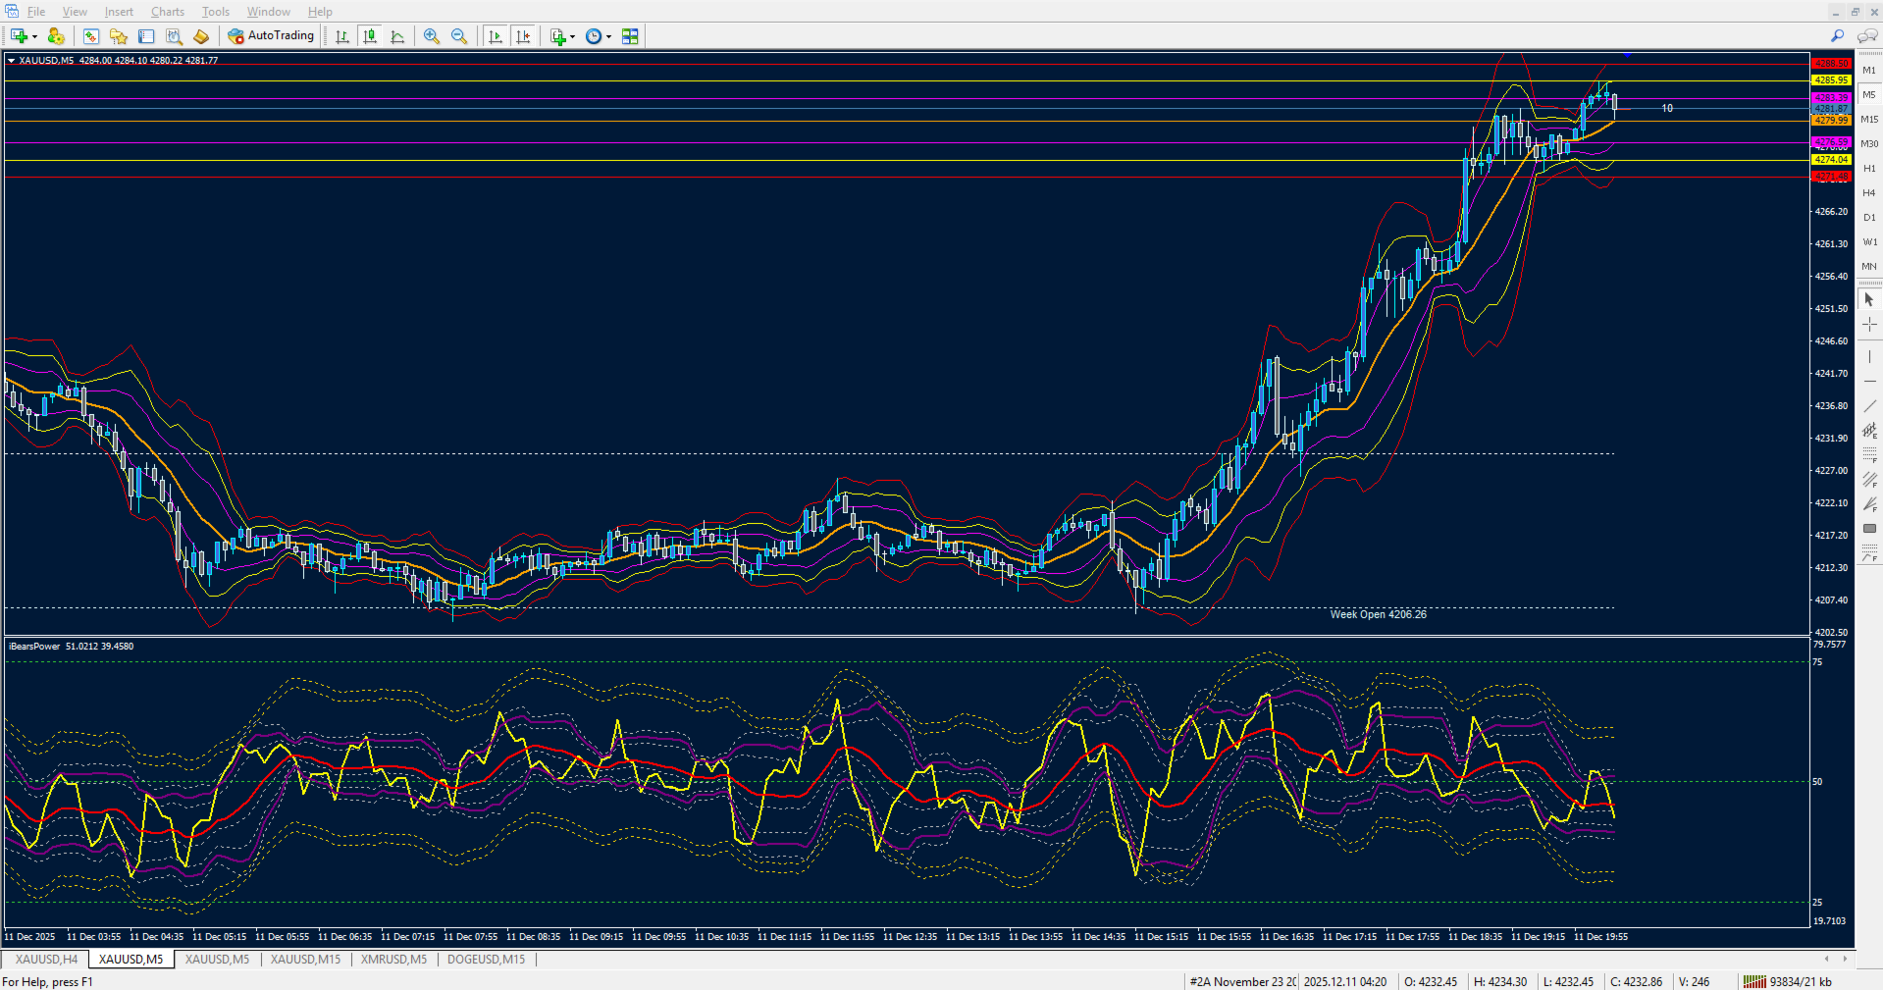Image resolution: width=1883 pixels, height=990 pixels.
Task: Select the Fibonacci Arcs tool
Action: pos(1869,554)
